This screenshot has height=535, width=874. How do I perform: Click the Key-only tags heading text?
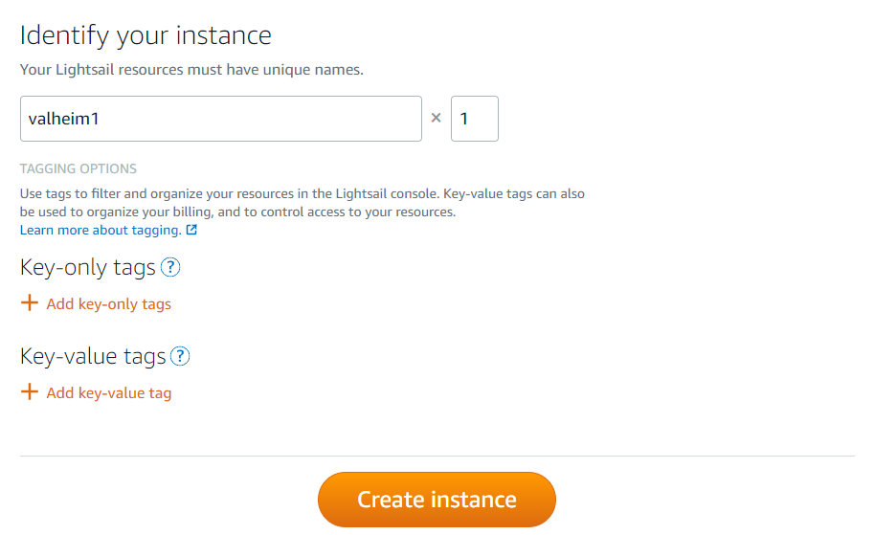point(87,268)
